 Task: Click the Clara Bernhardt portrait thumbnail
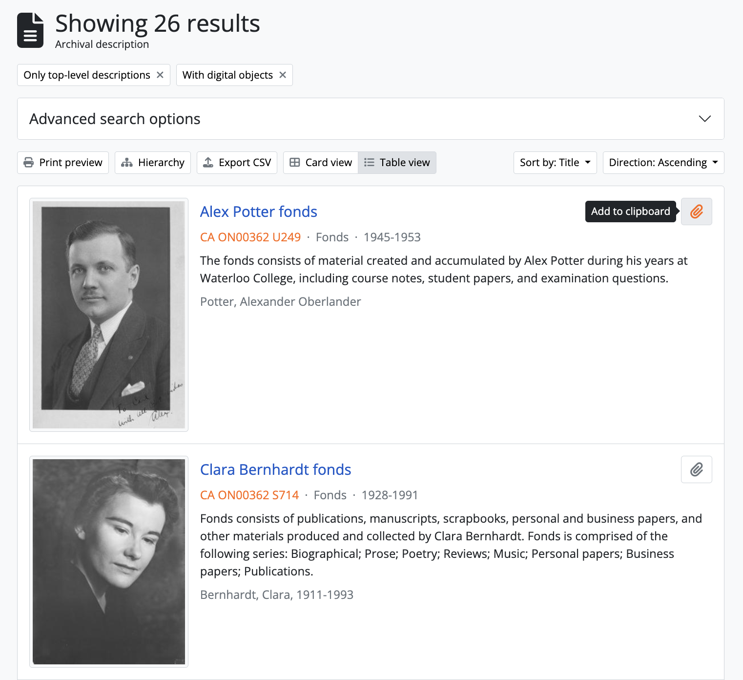click(x=109, y=561)
